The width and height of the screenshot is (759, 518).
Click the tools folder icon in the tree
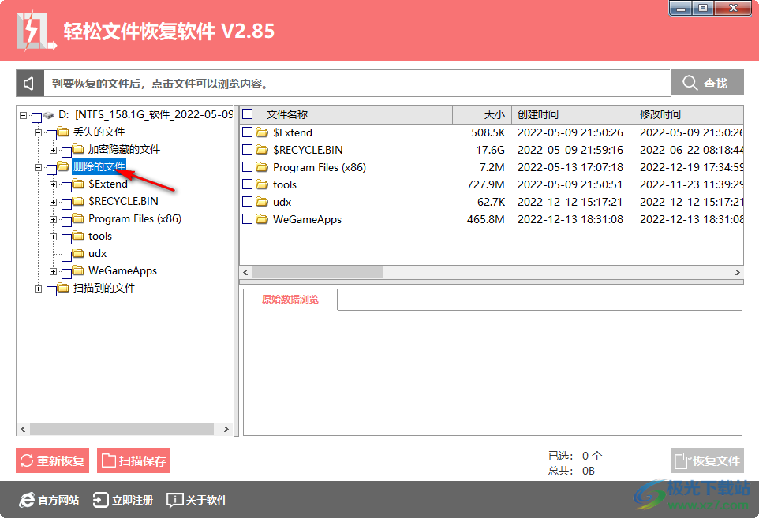[x=78, y=236]
